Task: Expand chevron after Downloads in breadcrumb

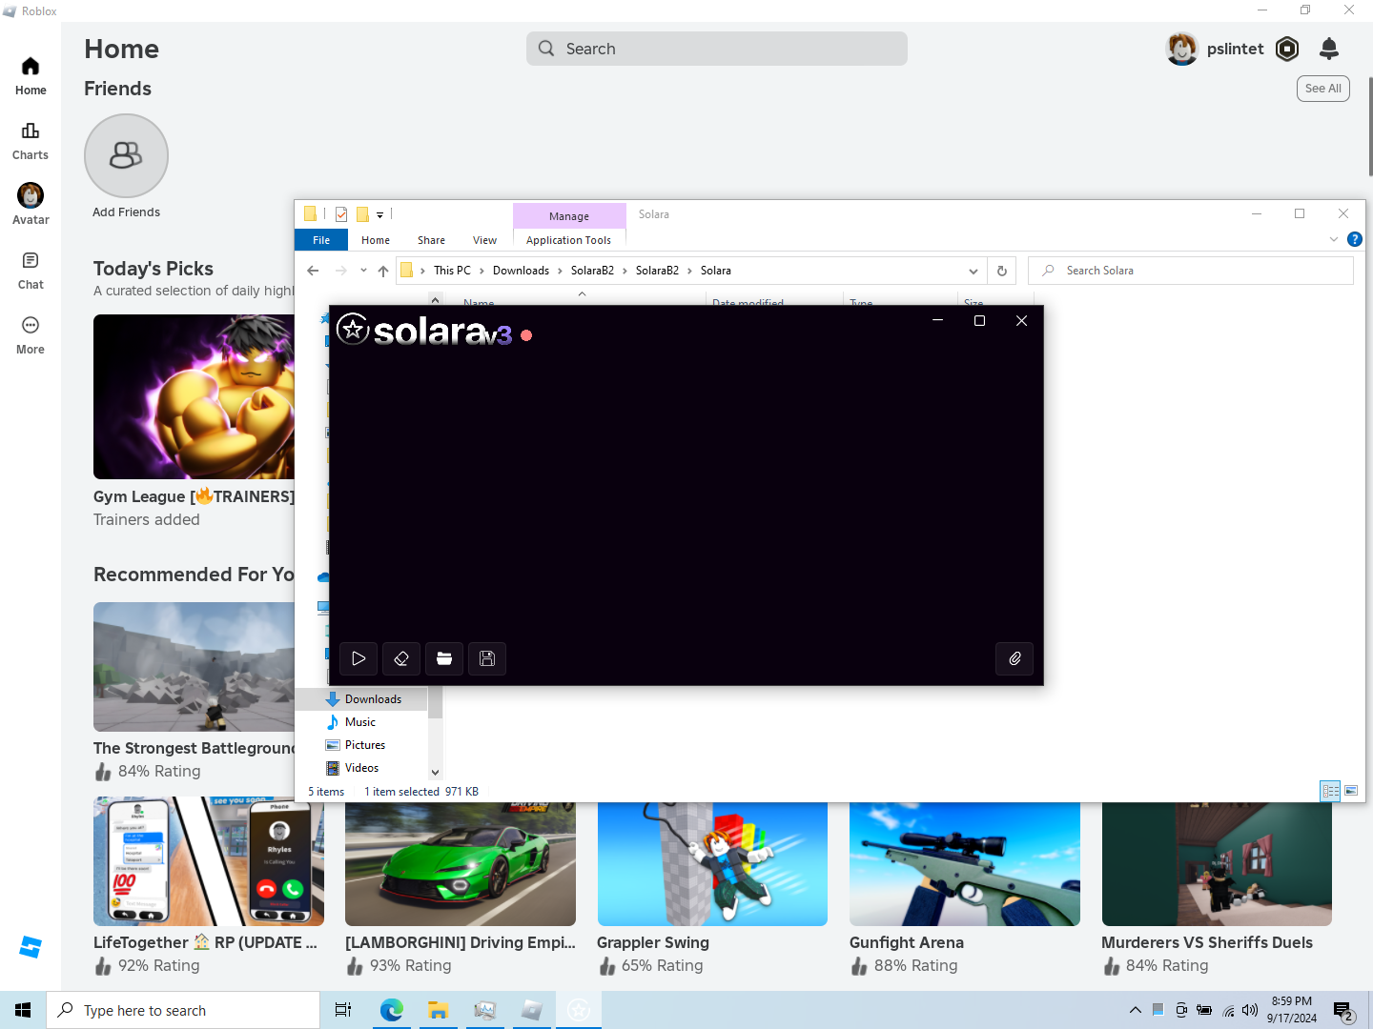Action: pos(560,271)
